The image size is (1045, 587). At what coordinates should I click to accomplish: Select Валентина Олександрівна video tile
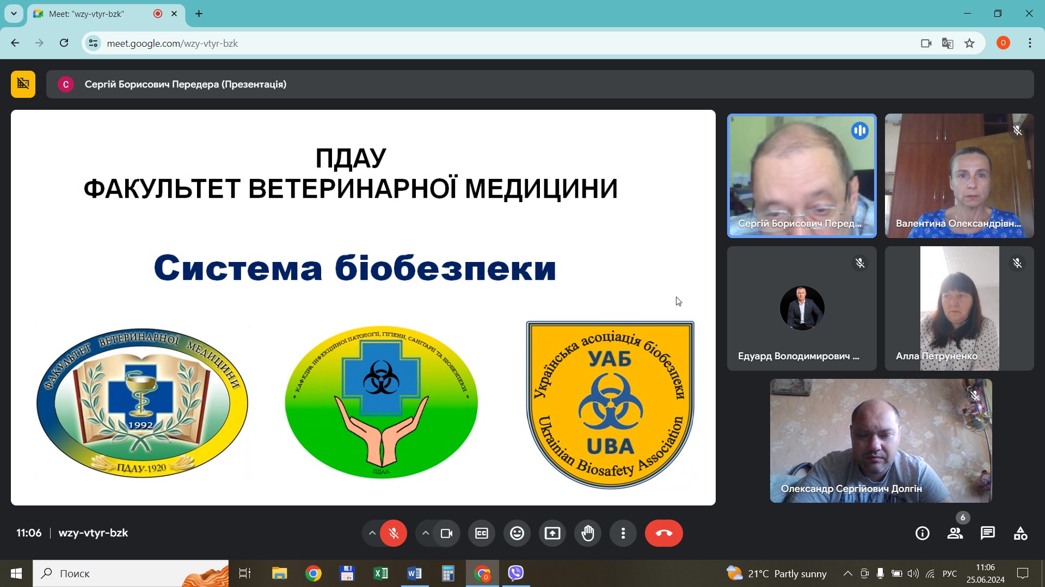click(x=960, y=176)
